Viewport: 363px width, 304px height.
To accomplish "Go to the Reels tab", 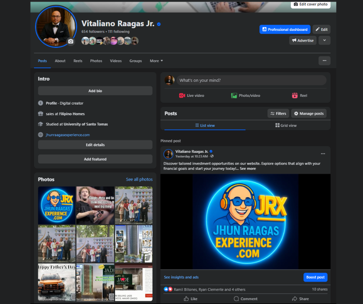I will [78, 61].
